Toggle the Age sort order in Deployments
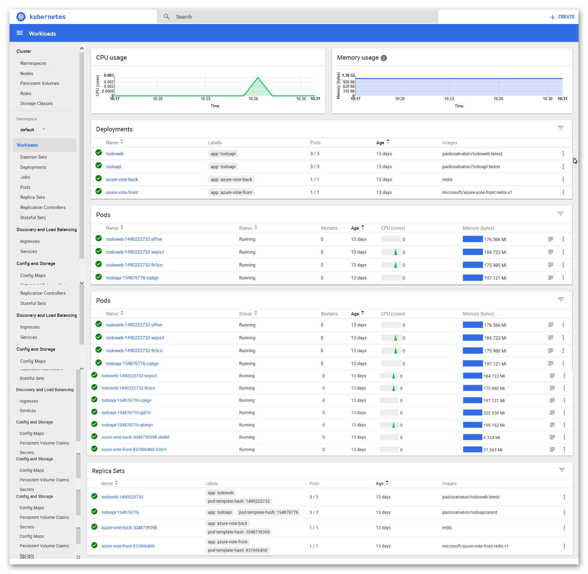588x574 pixels. tap(380, 143)
